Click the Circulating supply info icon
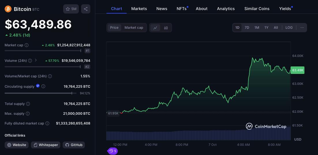Image resolution: width=318 pixels, height=155 pixels. pyautogui.click(x=43, y=86)
